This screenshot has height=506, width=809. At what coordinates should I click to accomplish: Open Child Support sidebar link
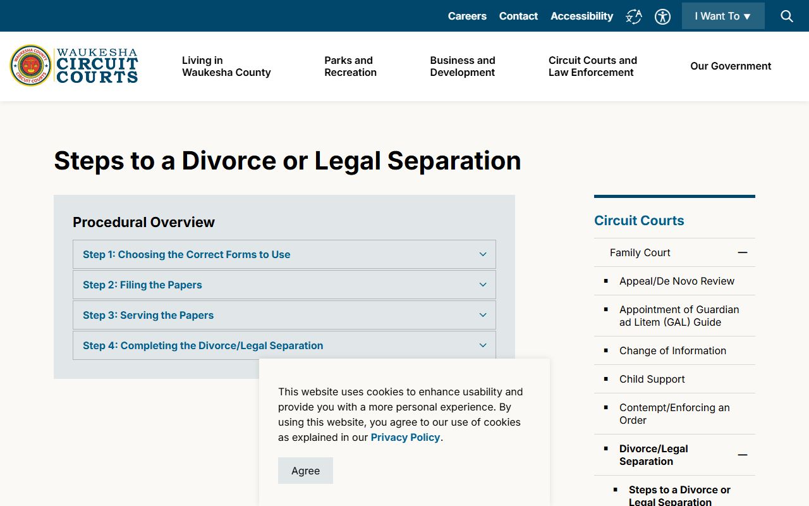point(652,379)
